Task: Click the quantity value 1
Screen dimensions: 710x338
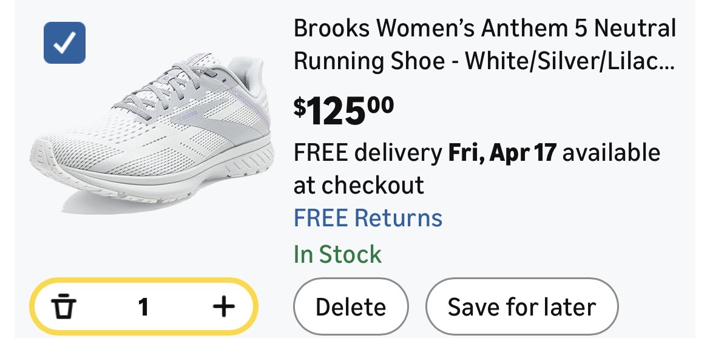Action: 143,308
